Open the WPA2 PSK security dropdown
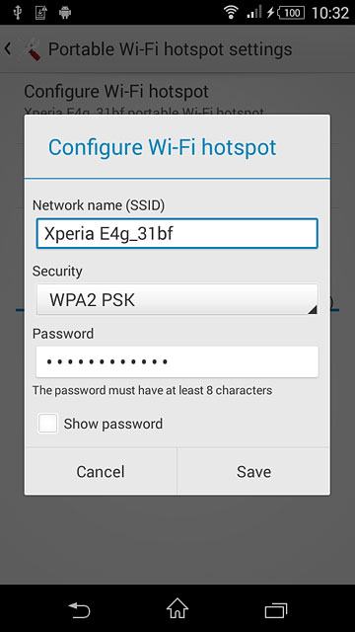The height and width of the screenshot is (632, 355). (x=177, y=299)
